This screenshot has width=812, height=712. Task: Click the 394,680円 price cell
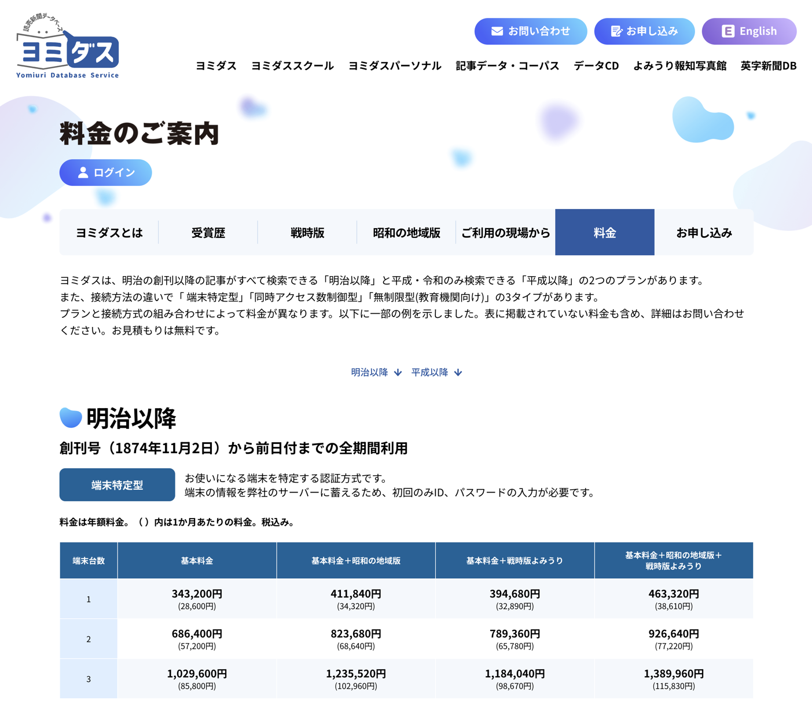click(515, 599)
